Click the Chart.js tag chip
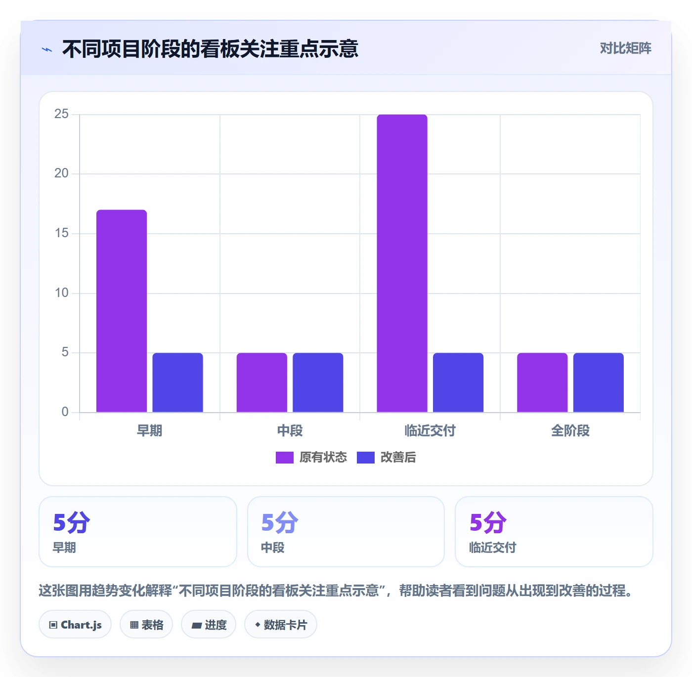 tap(75, 625)
